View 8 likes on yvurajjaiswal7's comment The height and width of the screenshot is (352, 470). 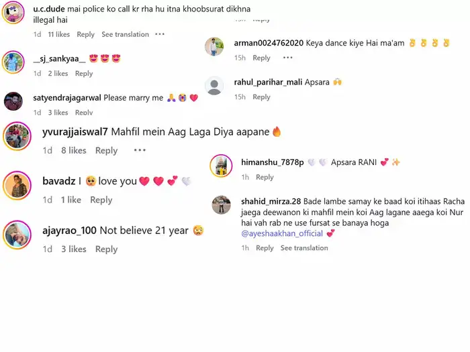coord(74,150)
